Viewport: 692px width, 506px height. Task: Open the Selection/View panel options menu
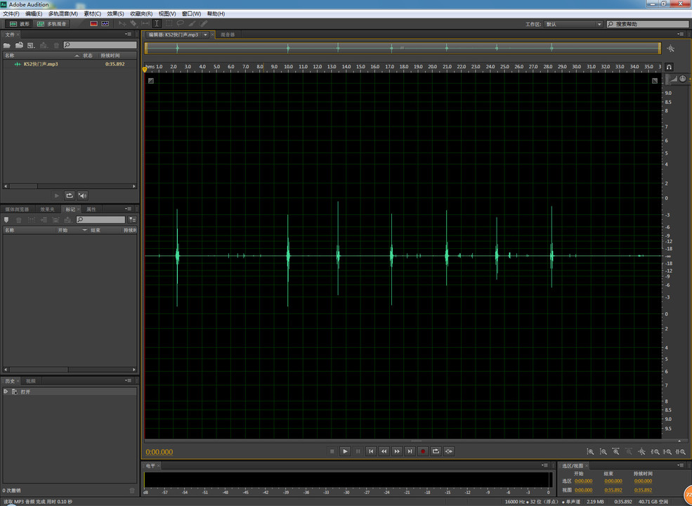681,465
